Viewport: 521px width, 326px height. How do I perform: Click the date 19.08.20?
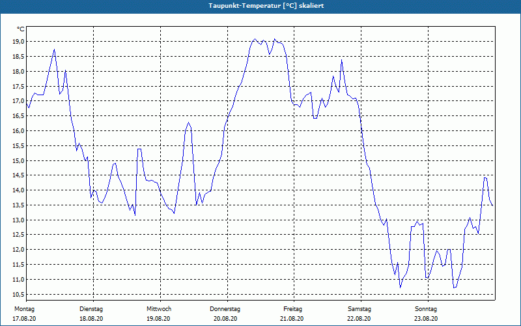pyautogui.click(x=158, y=319)
